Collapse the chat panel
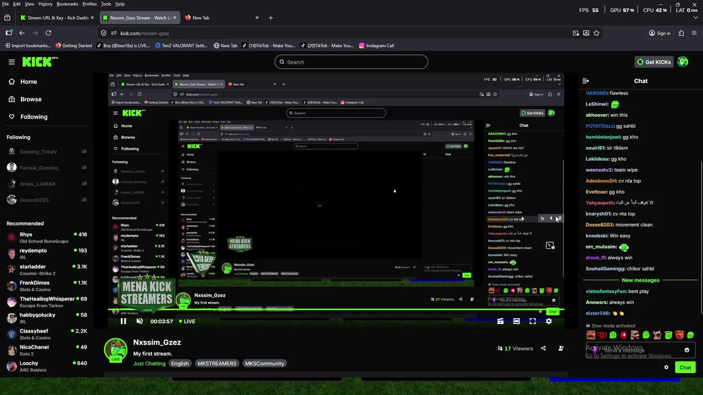The width and height of the screenshot is (703, 395). tap(585, 81)
